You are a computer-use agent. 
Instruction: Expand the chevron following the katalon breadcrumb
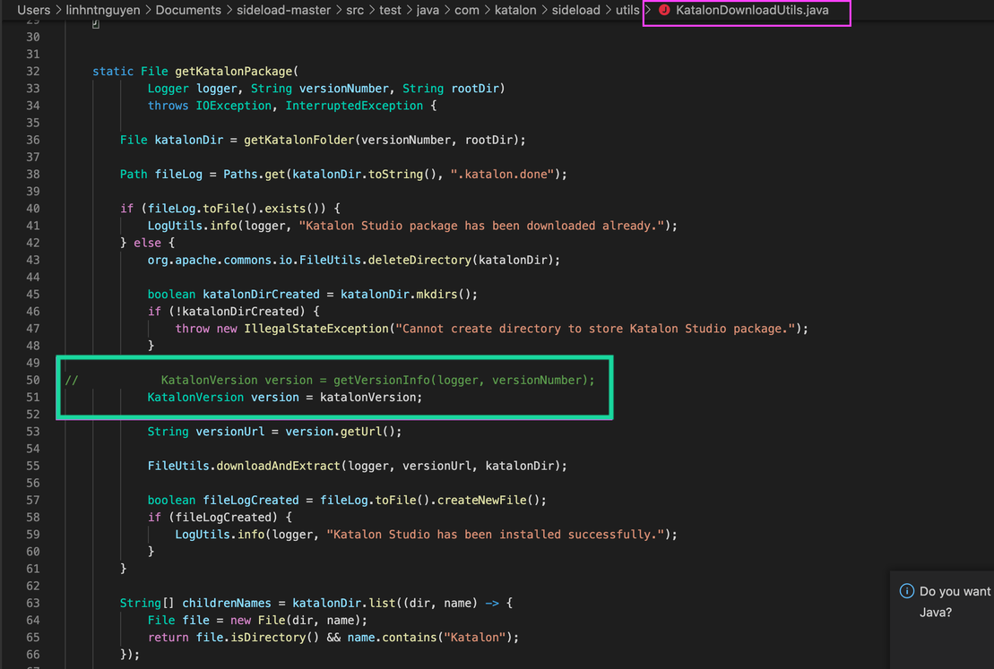[x=543, y=11]
